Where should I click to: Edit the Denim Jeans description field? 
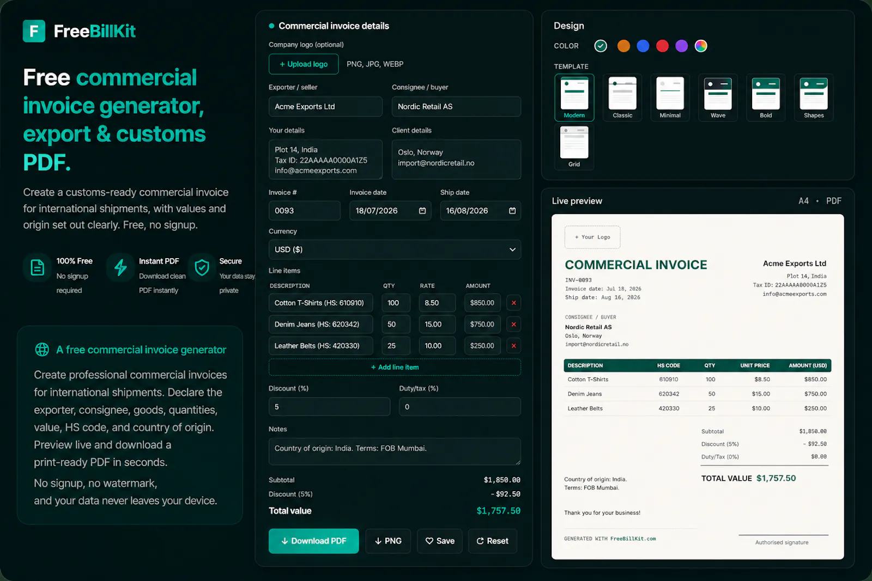[x=321, y=325]
